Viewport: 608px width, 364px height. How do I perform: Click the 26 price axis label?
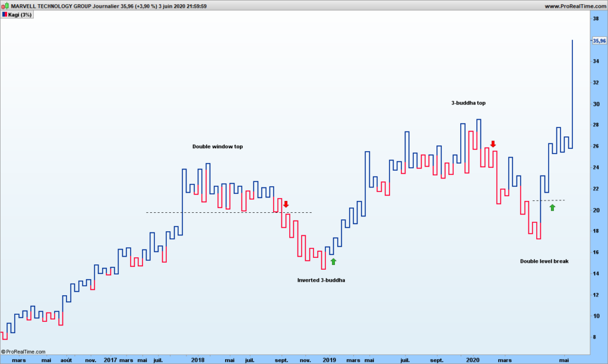[x=596, y=146]
